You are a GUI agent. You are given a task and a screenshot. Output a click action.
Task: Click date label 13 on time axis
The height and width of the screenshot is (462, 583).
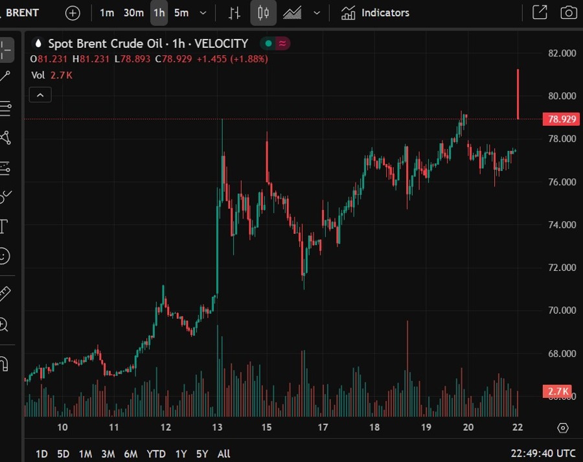tap(217, 427)
